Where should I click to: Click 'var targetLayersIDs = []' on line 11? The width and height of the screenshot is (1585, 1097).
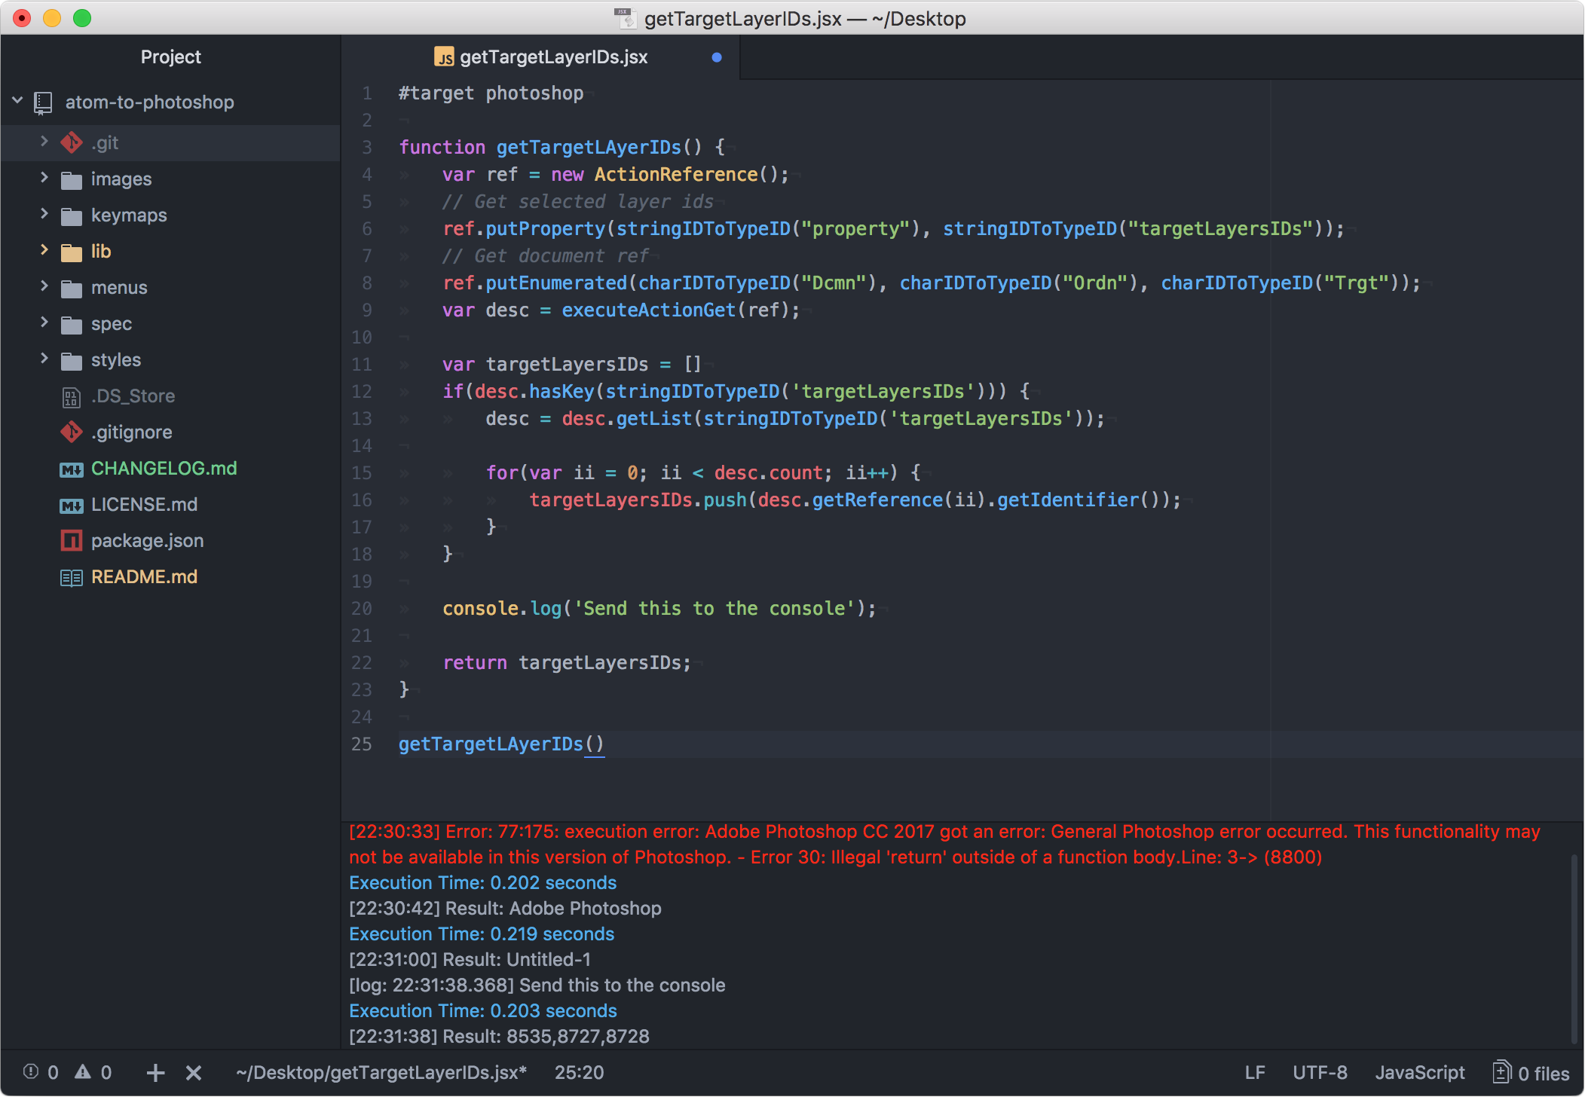572,365
